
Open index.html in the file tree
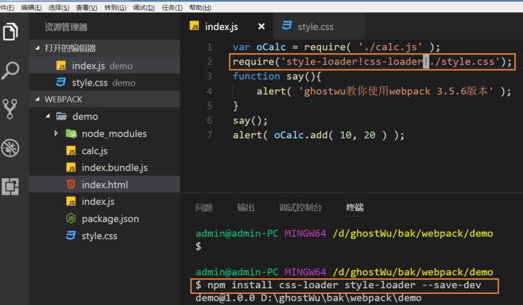tap(105, 184)
